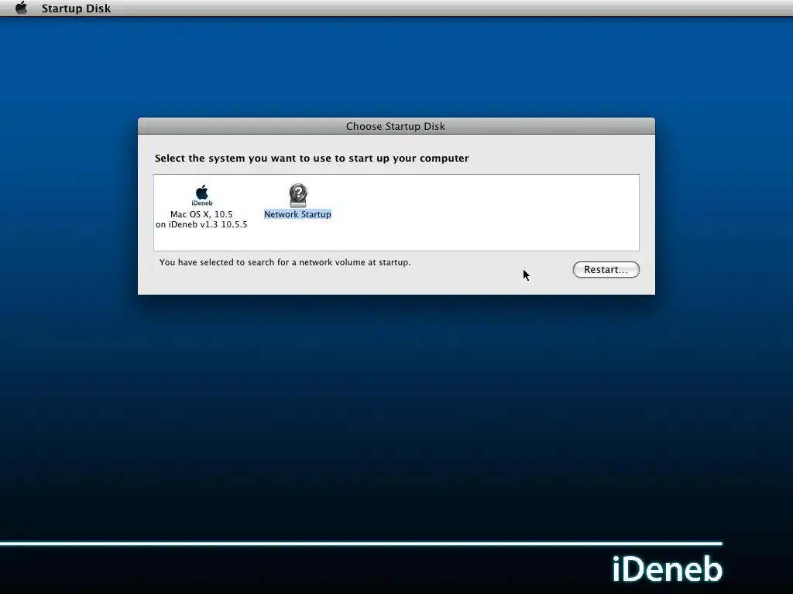
Task: Click the "Mac OS X, 10.5" label
Action: 201,214
